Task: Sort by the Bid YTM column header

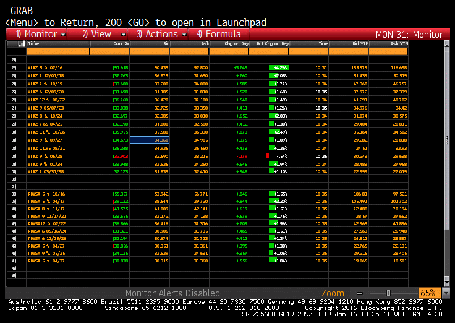Action: pyautogui.click(x=349, y=44)
